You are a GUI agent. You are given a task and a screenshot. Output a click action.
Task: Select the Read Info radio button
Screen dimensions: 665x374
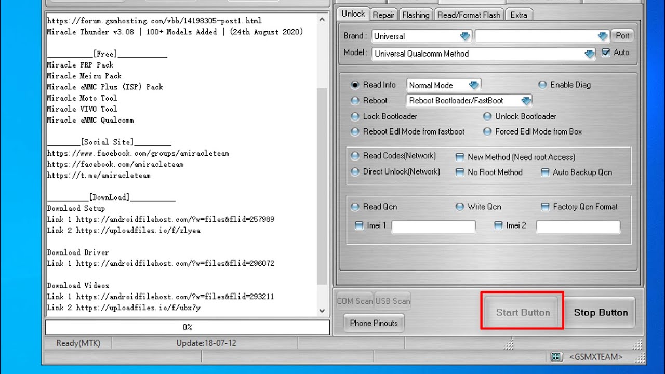355,85
